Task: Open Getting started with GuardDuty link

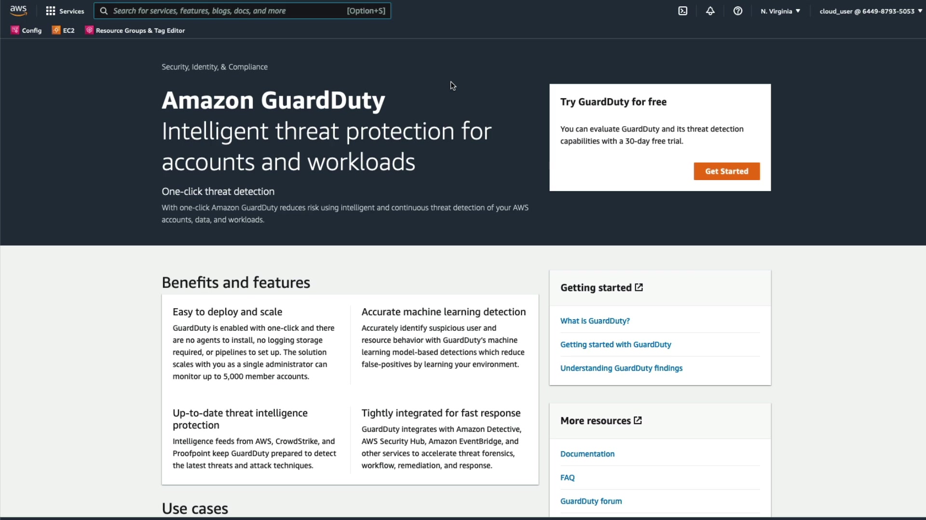Action: 615,344
